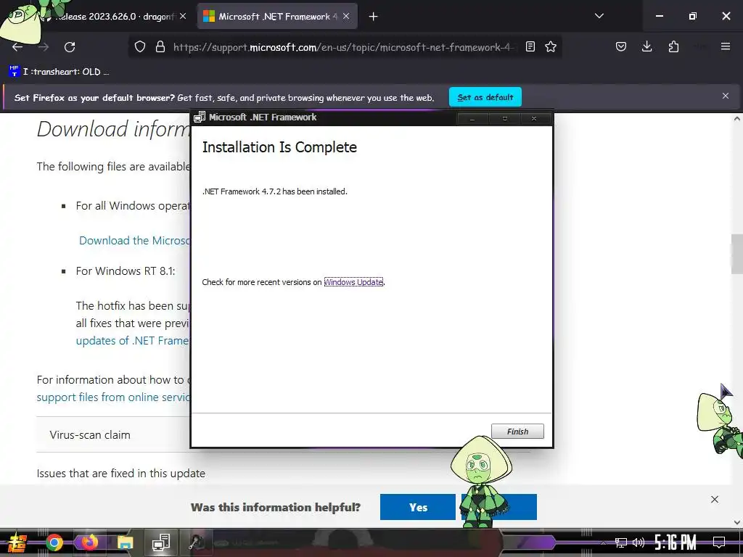Image resolution: width=743 pixels, height=557 pixels.
Task: Open support files from online services link
Action: (113, 397)
